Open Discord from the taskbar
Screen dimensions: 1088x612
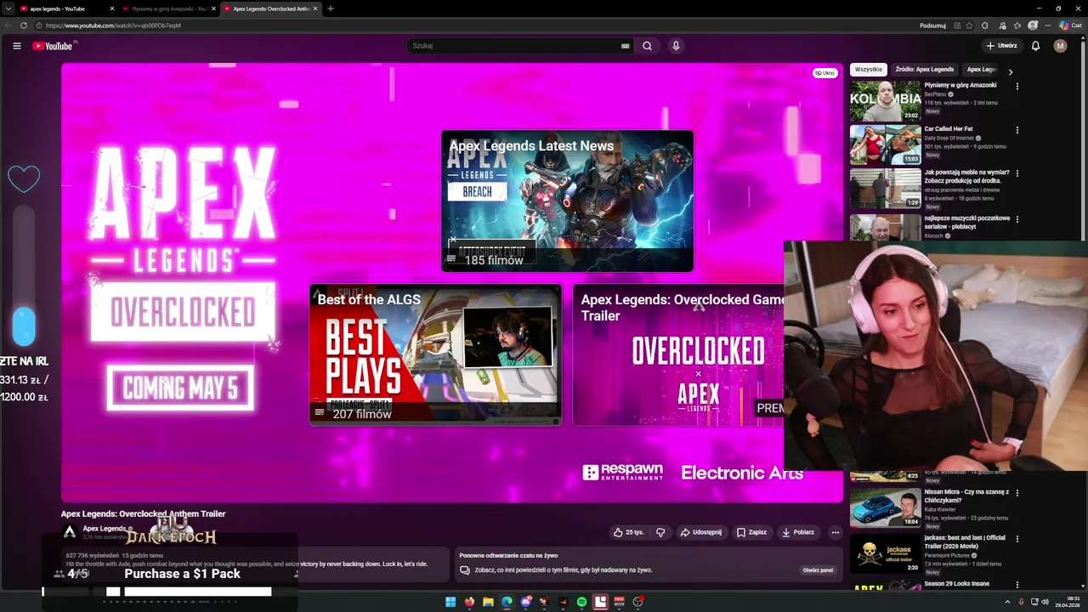click(525, 602)
